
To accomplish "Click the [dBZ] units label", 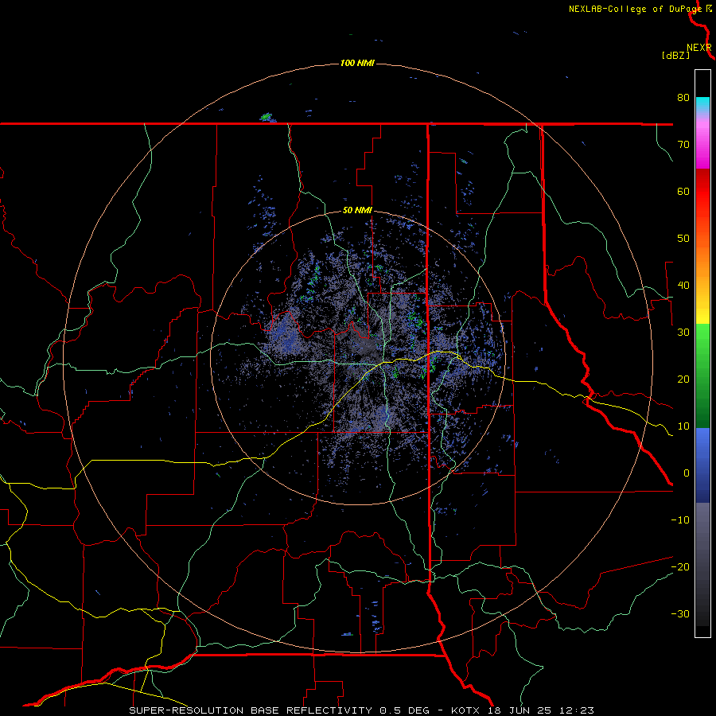I will coord(675,56).
